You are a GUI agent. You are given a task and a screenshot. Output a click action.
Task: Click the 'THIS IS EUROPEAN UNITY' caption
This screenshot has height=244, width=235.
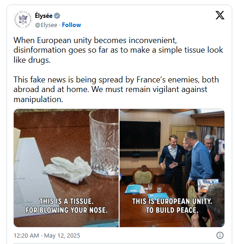point(172,201)
